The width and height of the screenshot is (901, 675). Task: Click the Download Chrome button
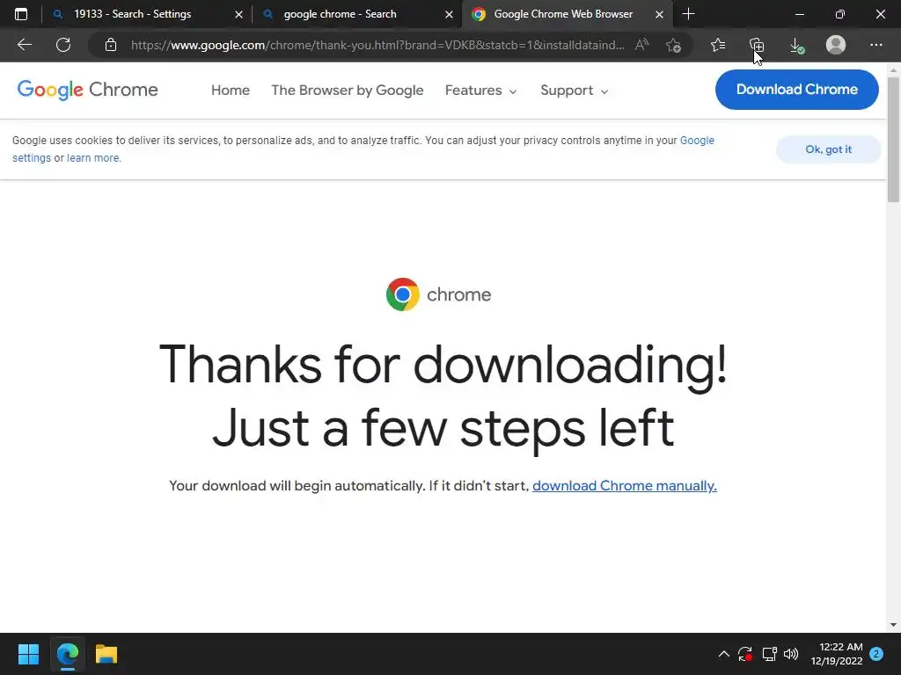point(796,90)
